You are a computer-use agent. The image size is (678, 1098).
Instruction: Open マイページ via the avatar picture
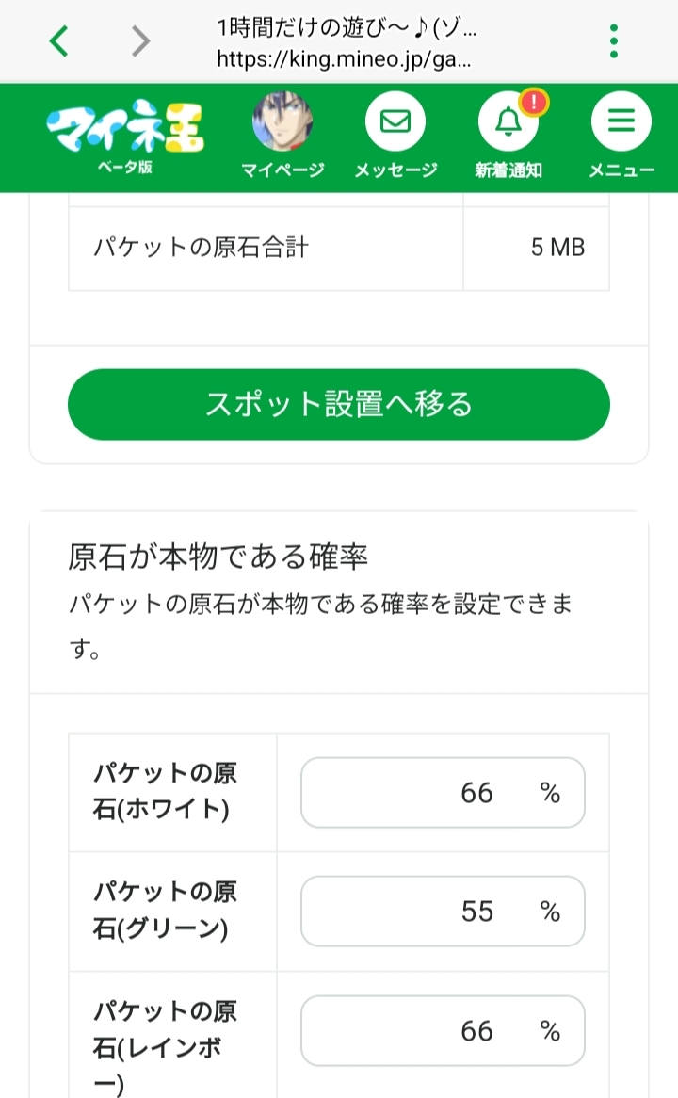(282, 122)
